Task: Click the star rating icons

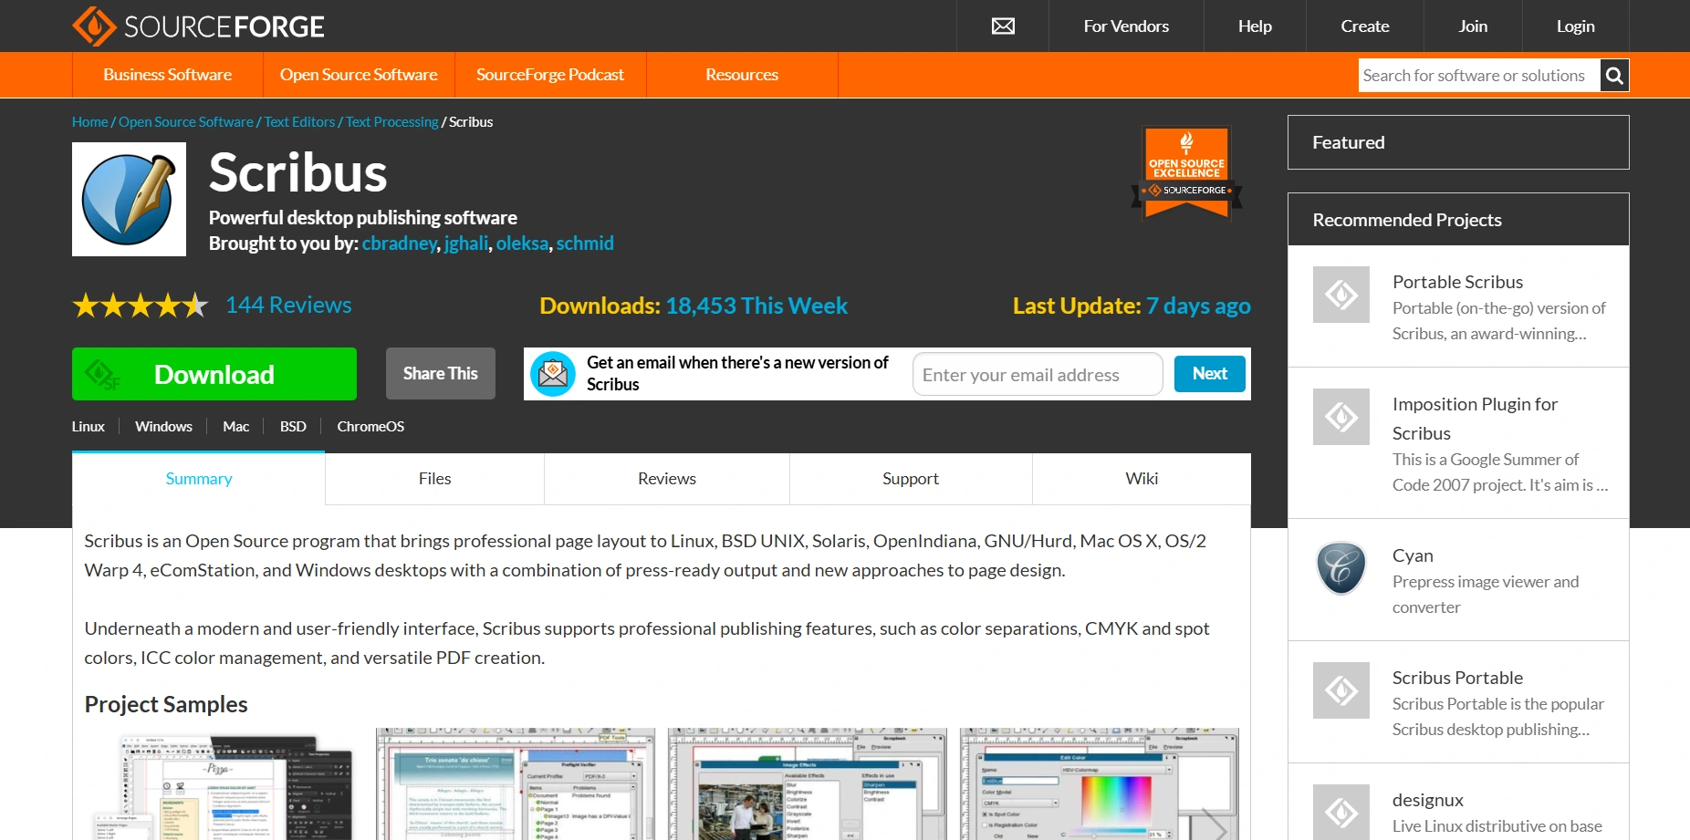Action: 141,306
